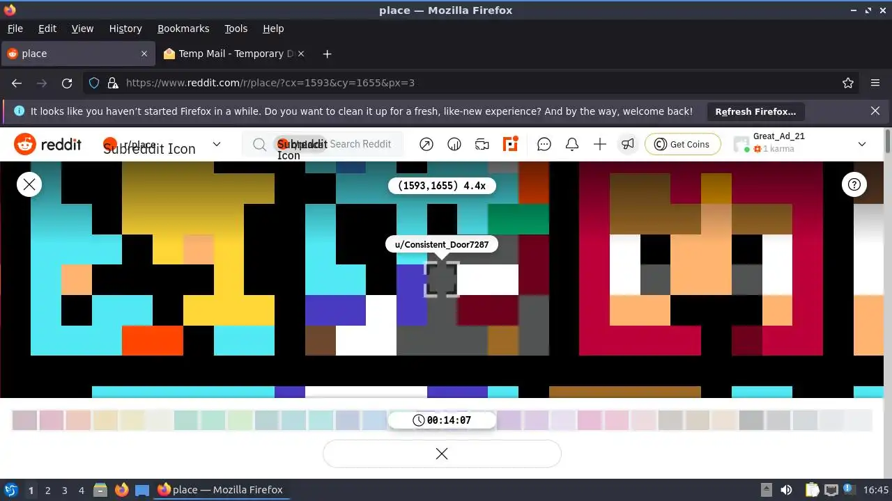Open the place help question mark

tap(854, 184)
